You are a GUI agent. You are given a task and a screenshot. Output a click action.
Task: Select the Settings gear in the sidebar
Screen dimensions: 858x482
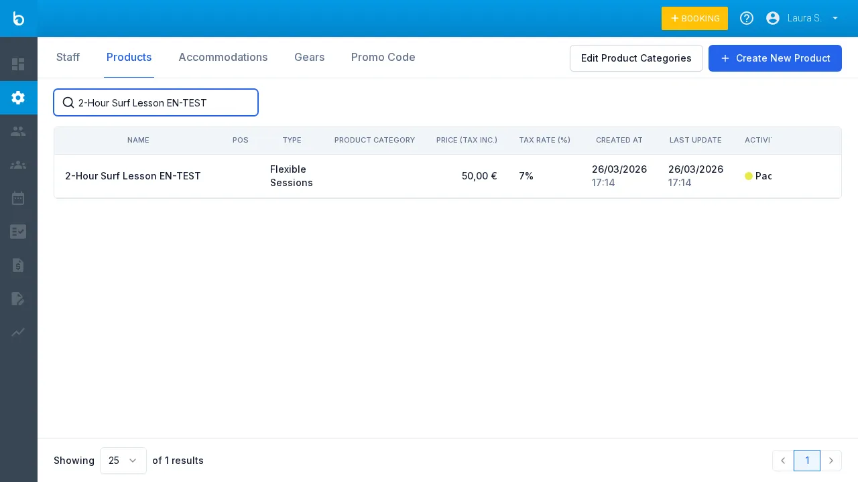pos(18,98)
